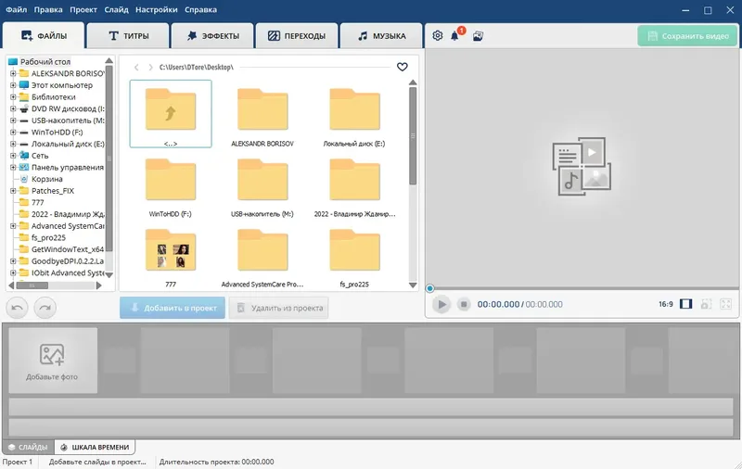Open the Правка menu
This screenshot has width=742, height=469.
(48, 9)
